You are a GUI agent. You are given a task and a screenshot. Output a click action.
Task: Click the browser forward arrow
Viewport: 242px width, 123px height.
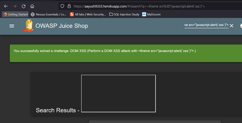[x=15, y=6]
